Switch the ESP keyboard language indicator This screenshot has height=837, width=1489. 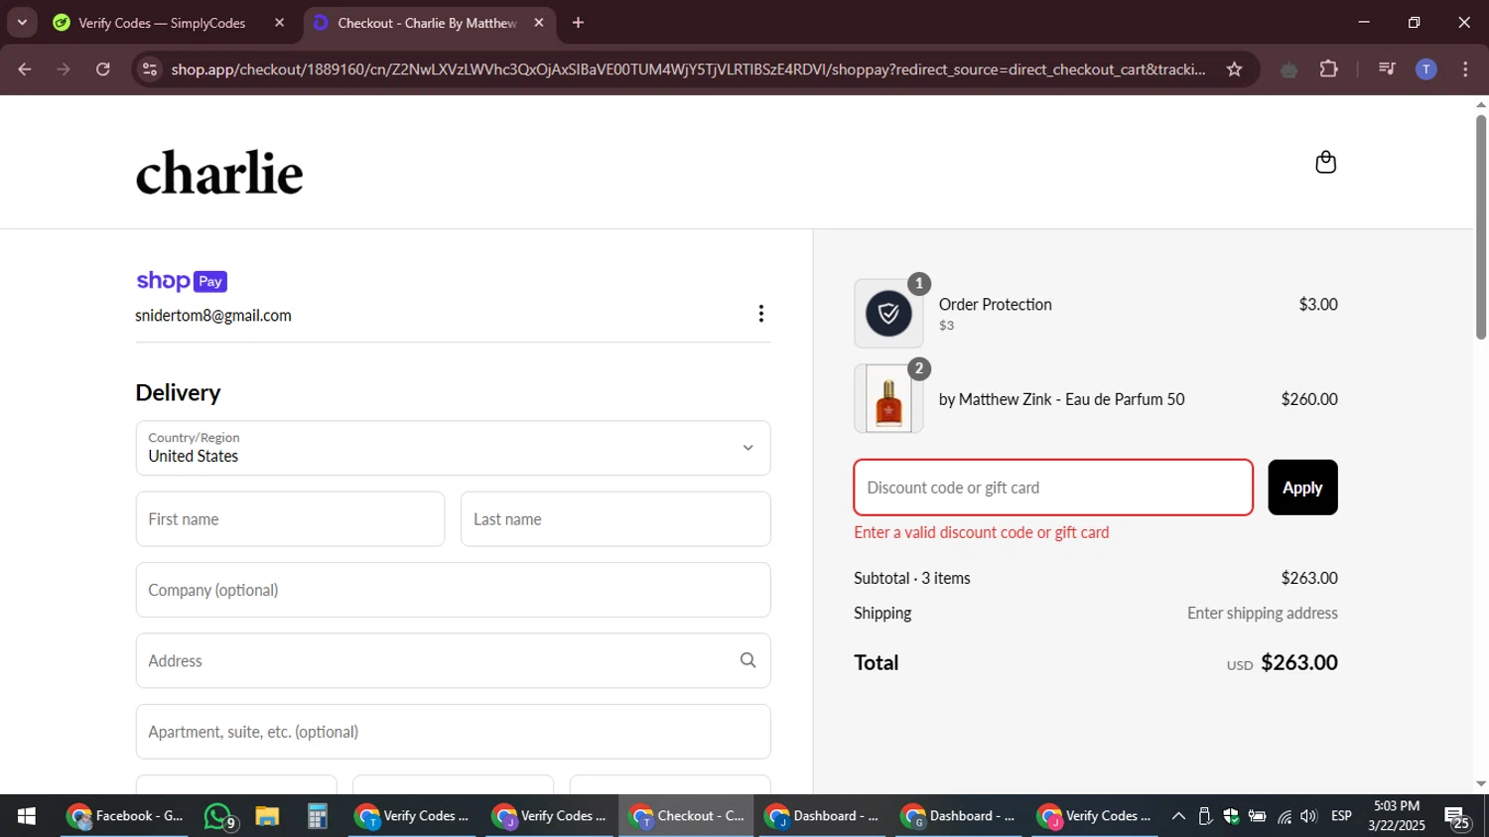click(x=1341, y=816)
